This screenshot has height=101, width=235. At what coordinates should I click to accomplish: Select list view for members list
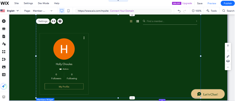pos(138,21)
